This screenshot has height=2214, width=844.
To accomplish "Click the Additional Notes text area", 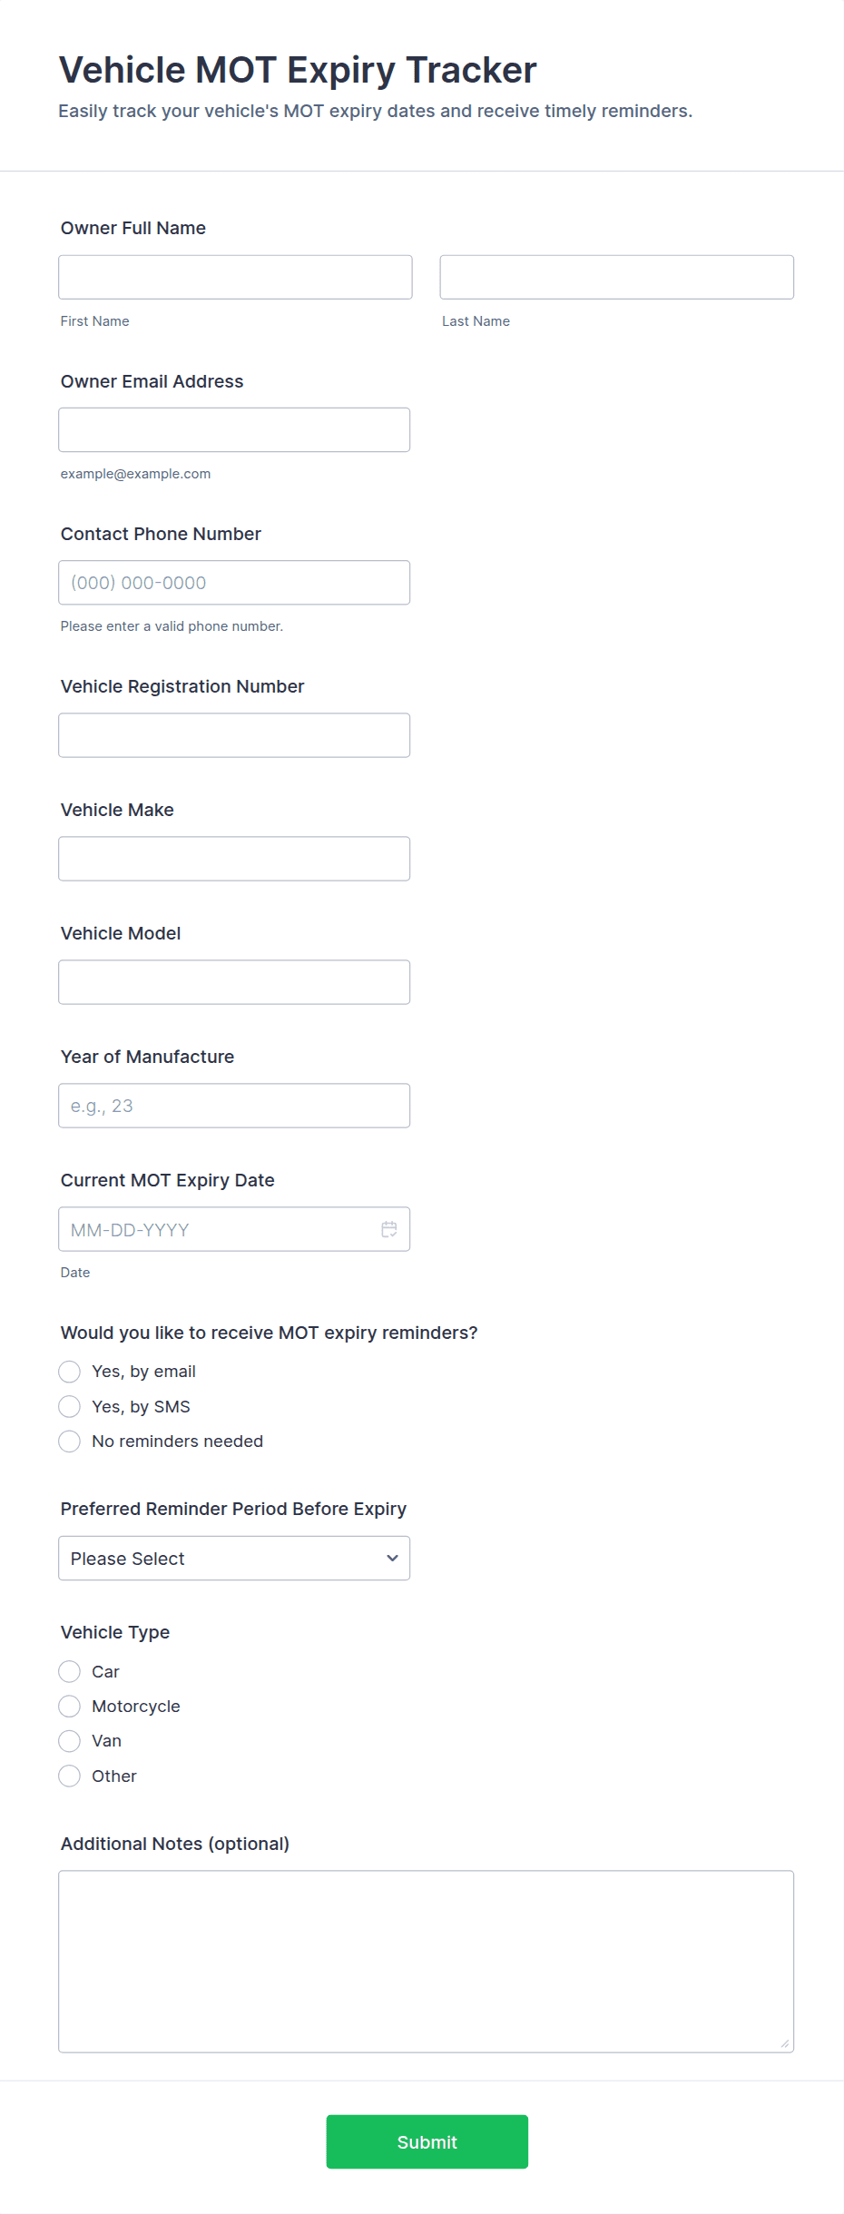I will tap(426, 1961).
